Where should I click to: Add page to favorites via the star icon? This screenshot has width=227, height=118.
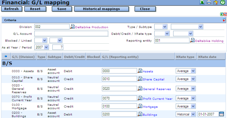coord(216,2)
